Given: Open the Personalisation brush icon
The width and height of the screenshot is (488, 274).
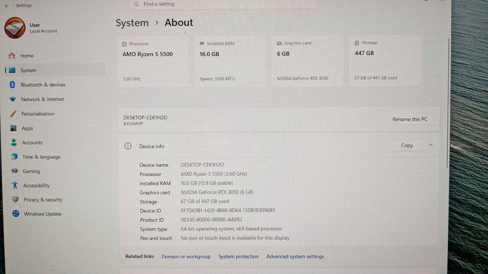Looking at the screenshot, I should pos(13,114).
